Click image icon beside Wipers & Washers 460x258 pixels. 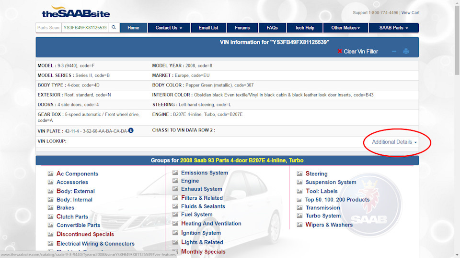[299, 225]
